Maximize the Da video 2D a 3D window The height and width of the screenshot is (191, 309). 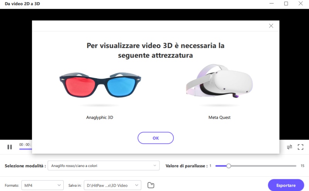coord(286,3)
